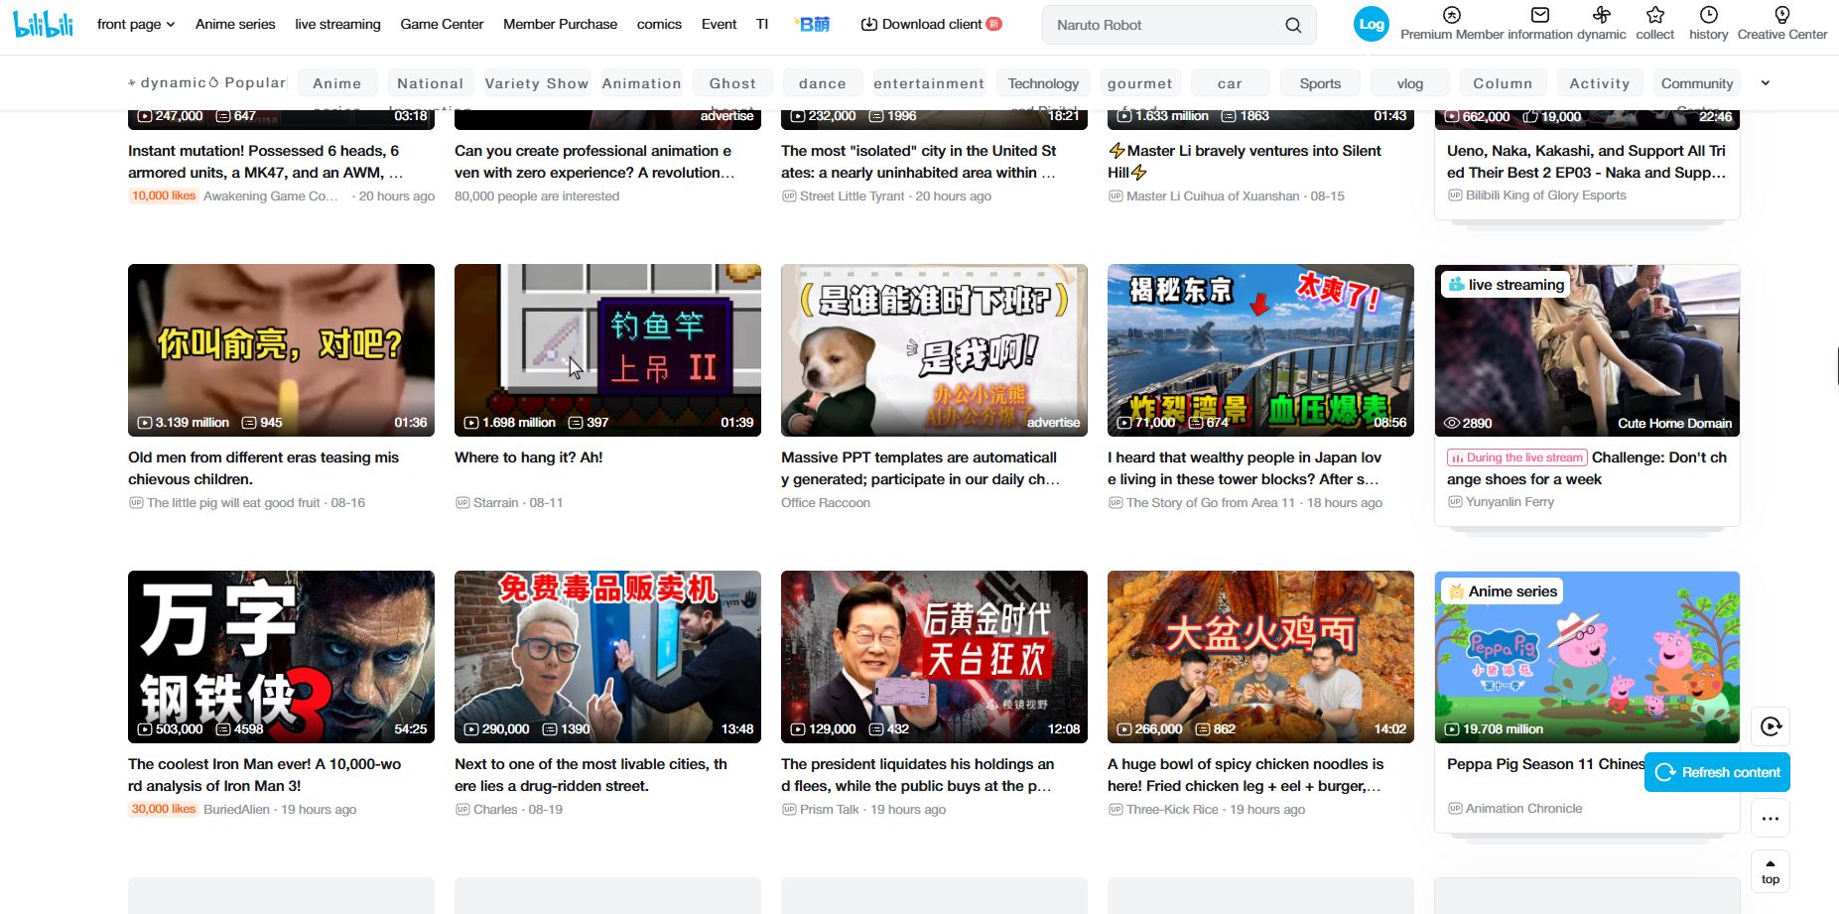Click the Popular flame icon

coord(213,82)
